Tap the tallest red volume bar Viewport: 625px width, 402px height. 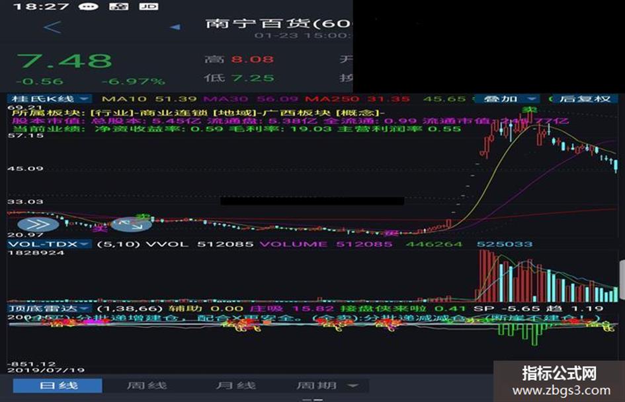481,275
